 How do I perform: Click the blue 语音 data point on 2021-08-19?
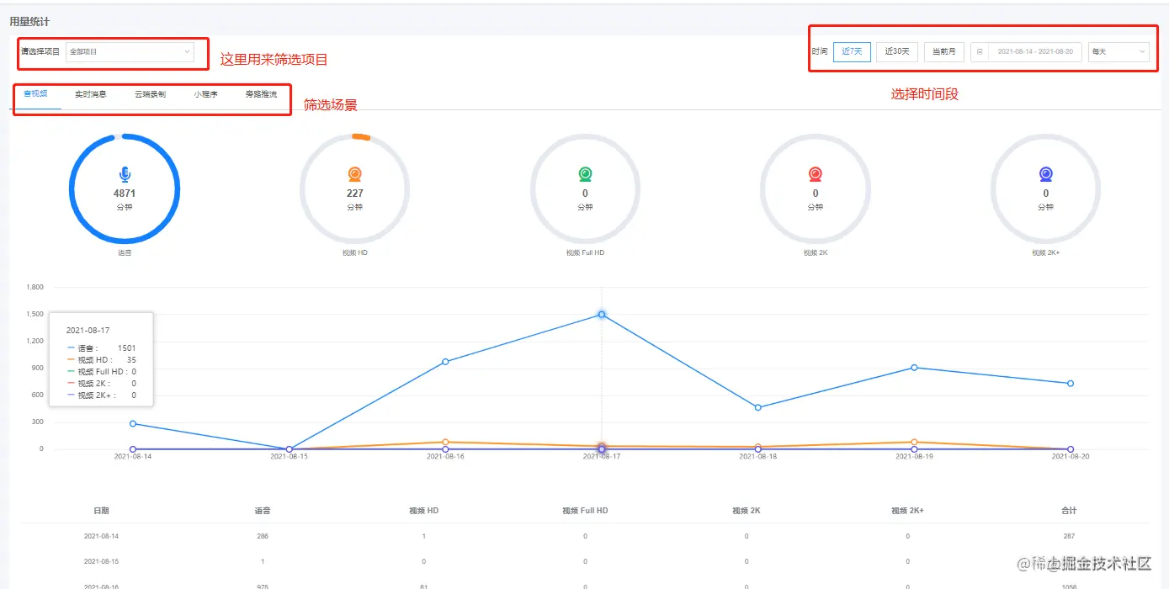(x=914, y=368)
